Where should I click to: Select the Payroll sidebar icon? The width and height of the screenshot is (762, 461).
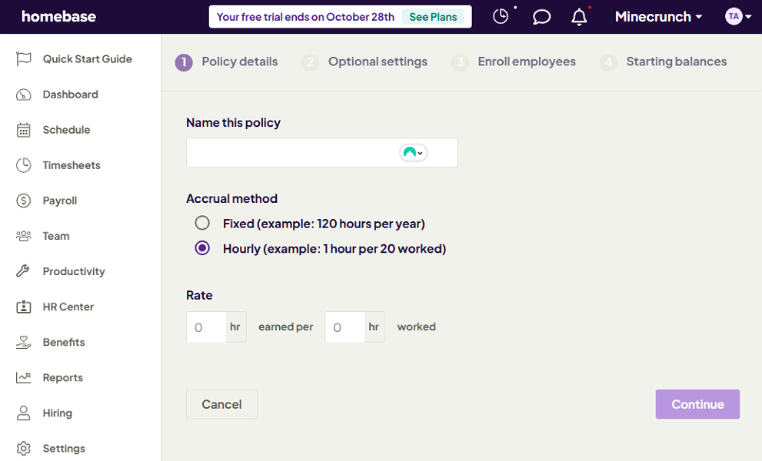click(x=24, y=200)
